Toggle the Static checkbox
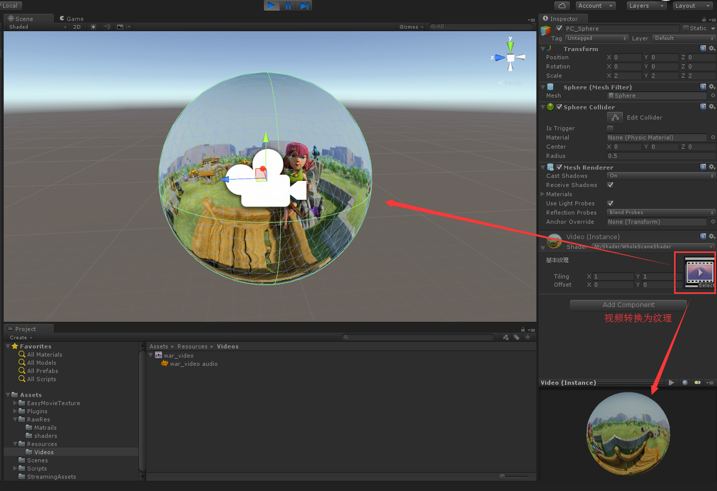717x491 pixels. [x=686, y=28]
